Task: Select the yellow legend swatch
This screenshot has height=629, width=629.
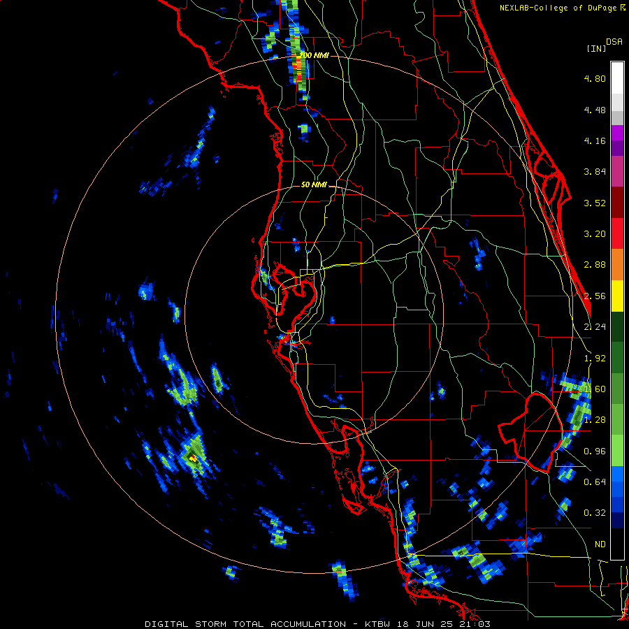Action: (x=617, y=296)
